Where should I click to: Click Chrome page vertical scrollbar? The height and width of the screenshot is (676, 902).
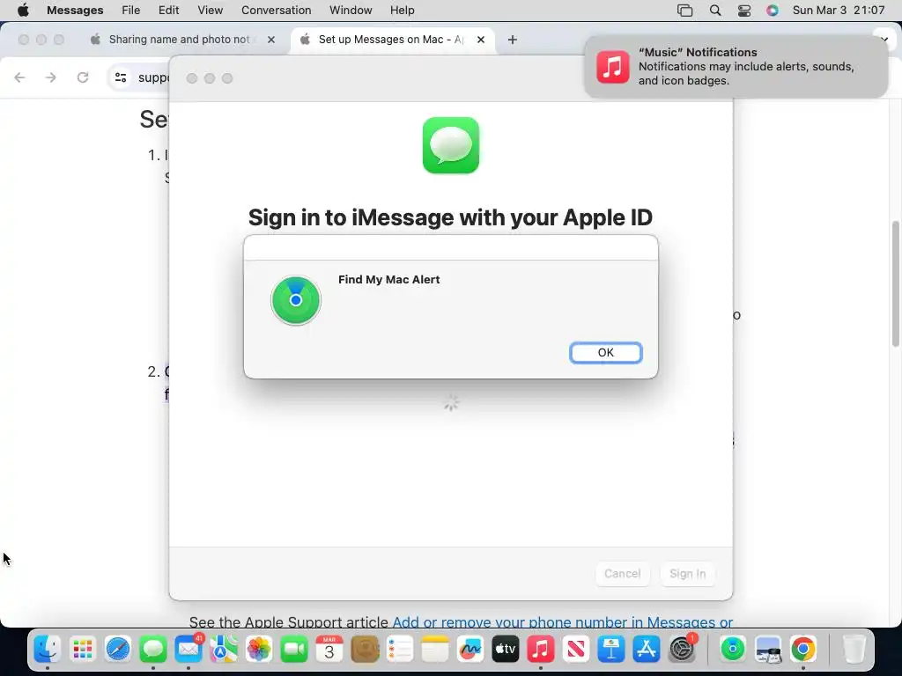tap(896, 283)
